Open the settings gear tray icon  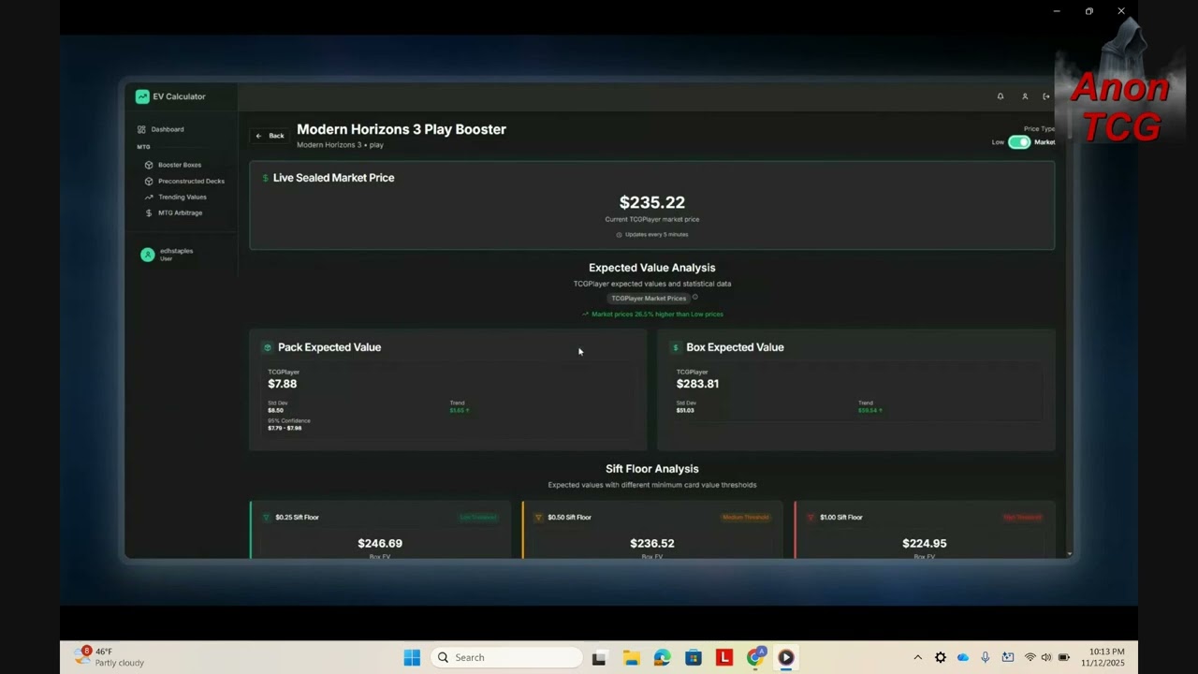coord(941,657)
